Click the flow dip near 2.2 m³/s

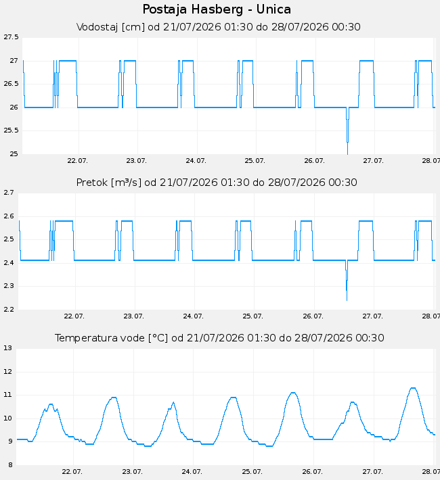(x=347, y=298)
